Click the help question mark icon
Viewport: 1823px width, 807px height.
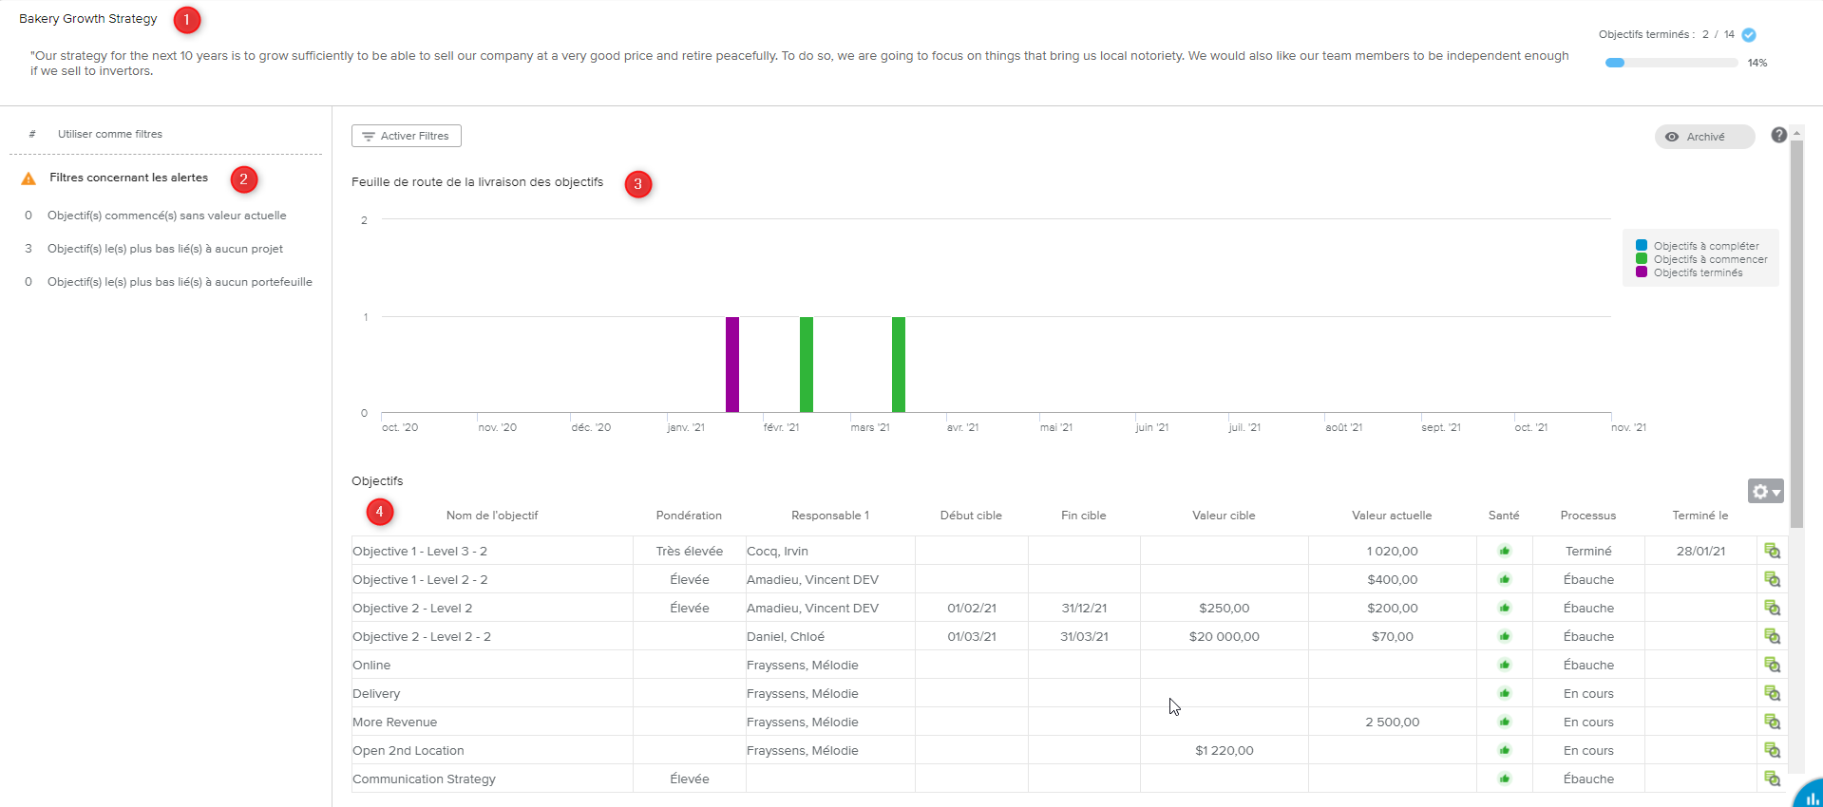coord(1778,135)
